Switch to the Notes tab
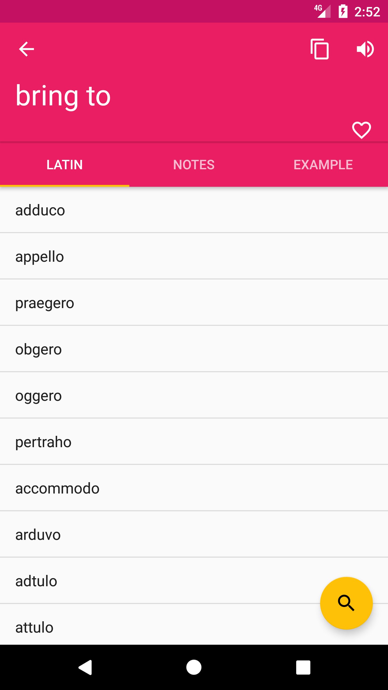This screenshot has width=388, height=690. [x=194, y=165]
